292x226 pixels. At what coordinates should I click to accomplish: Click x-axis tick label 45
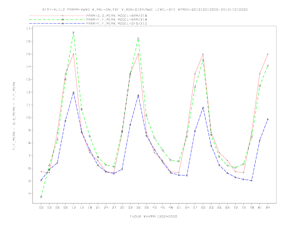[x=163, y=208]
